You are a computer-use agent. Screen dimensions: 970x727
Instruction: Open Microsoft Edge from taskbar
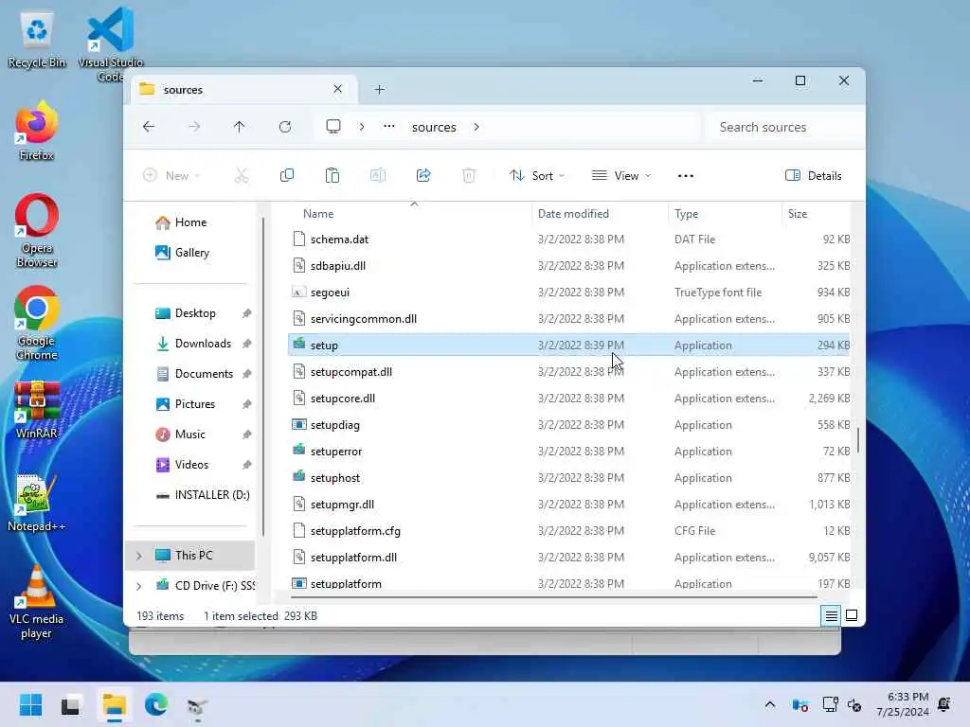coord(156,704)
